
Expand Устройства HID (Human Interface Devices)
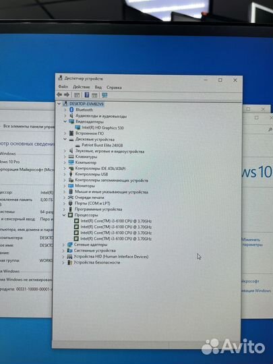tap(63, 257)
